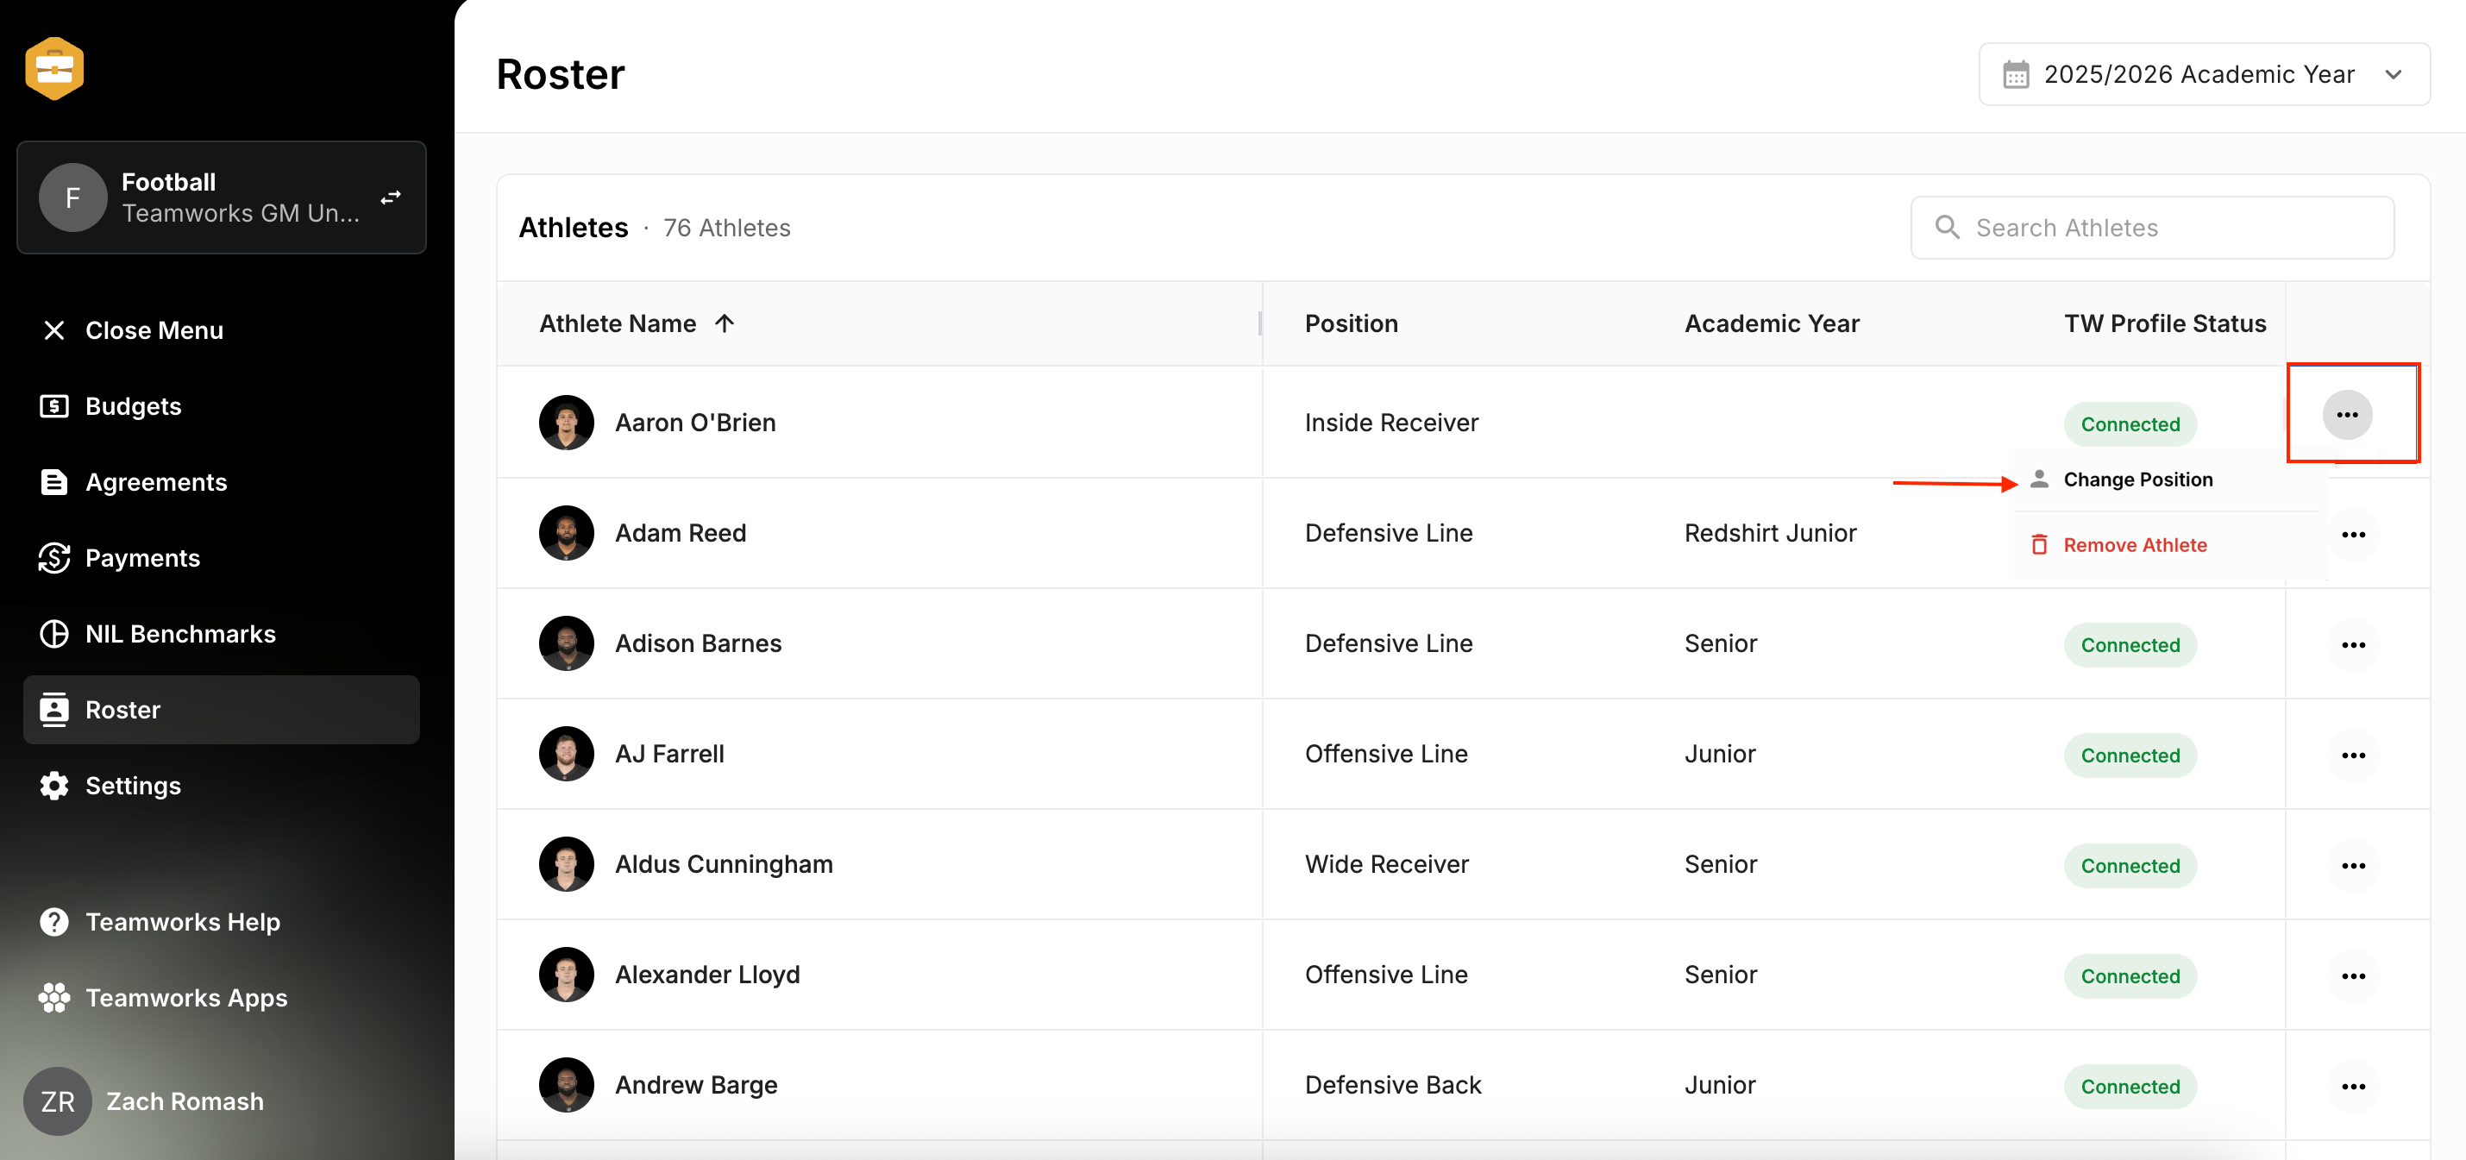This screenshot has width=2466, height=1160.
Task: Click the athlete name Alexander Lloyd
Action: pos(706,975)
